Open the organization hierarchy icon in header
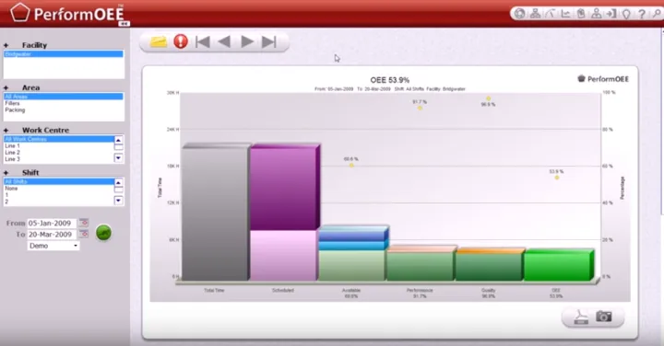Image resolution: width=664 pixels, height=346 pixels. pyautogui.click(x=535, y=14)
